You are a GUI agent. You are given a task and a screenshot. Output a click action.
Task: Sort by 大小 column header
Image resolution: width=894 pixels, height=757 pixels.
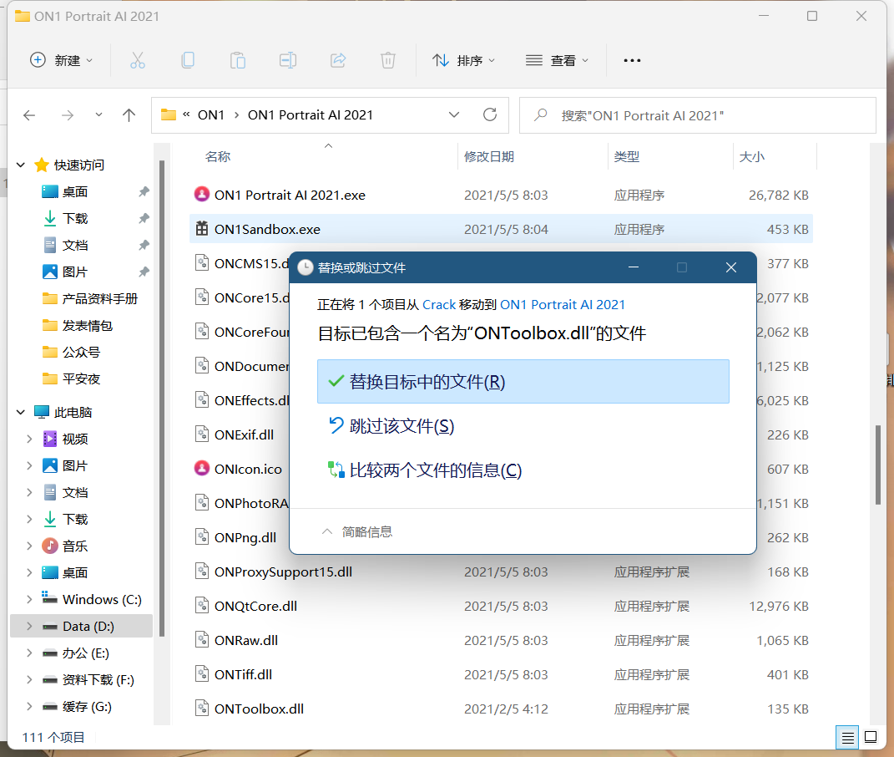751,156
